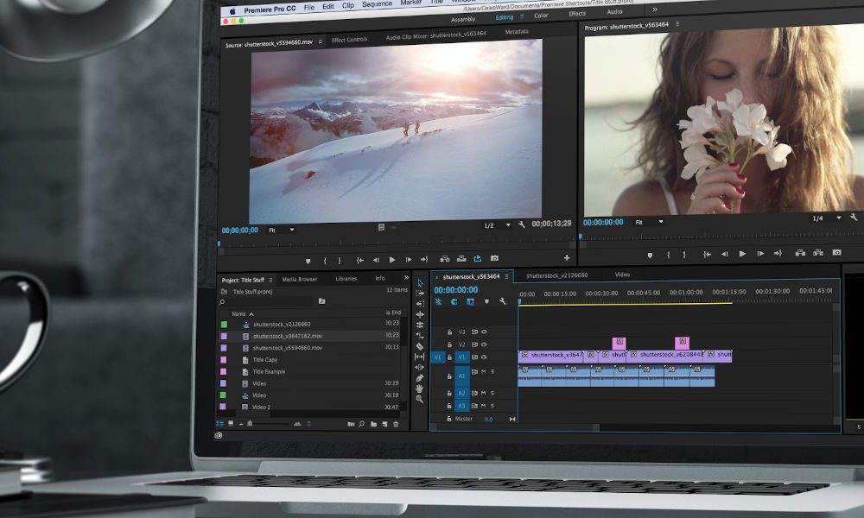The width and height of the screenshot is (864, 518).
Task: Select the Hand tool
Action: click(x=420, y=388)
